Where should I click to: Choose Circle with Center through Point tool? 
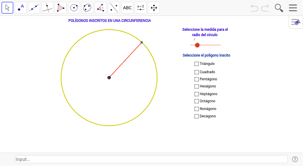(74, 8)
